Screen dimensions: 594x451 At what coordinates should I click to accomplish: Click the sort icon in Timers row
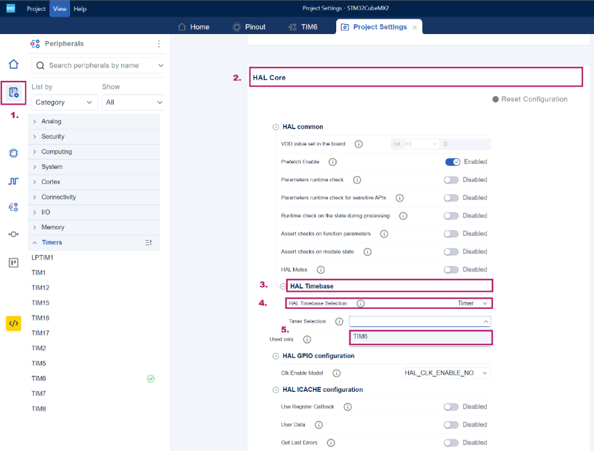tap(148, 242)
